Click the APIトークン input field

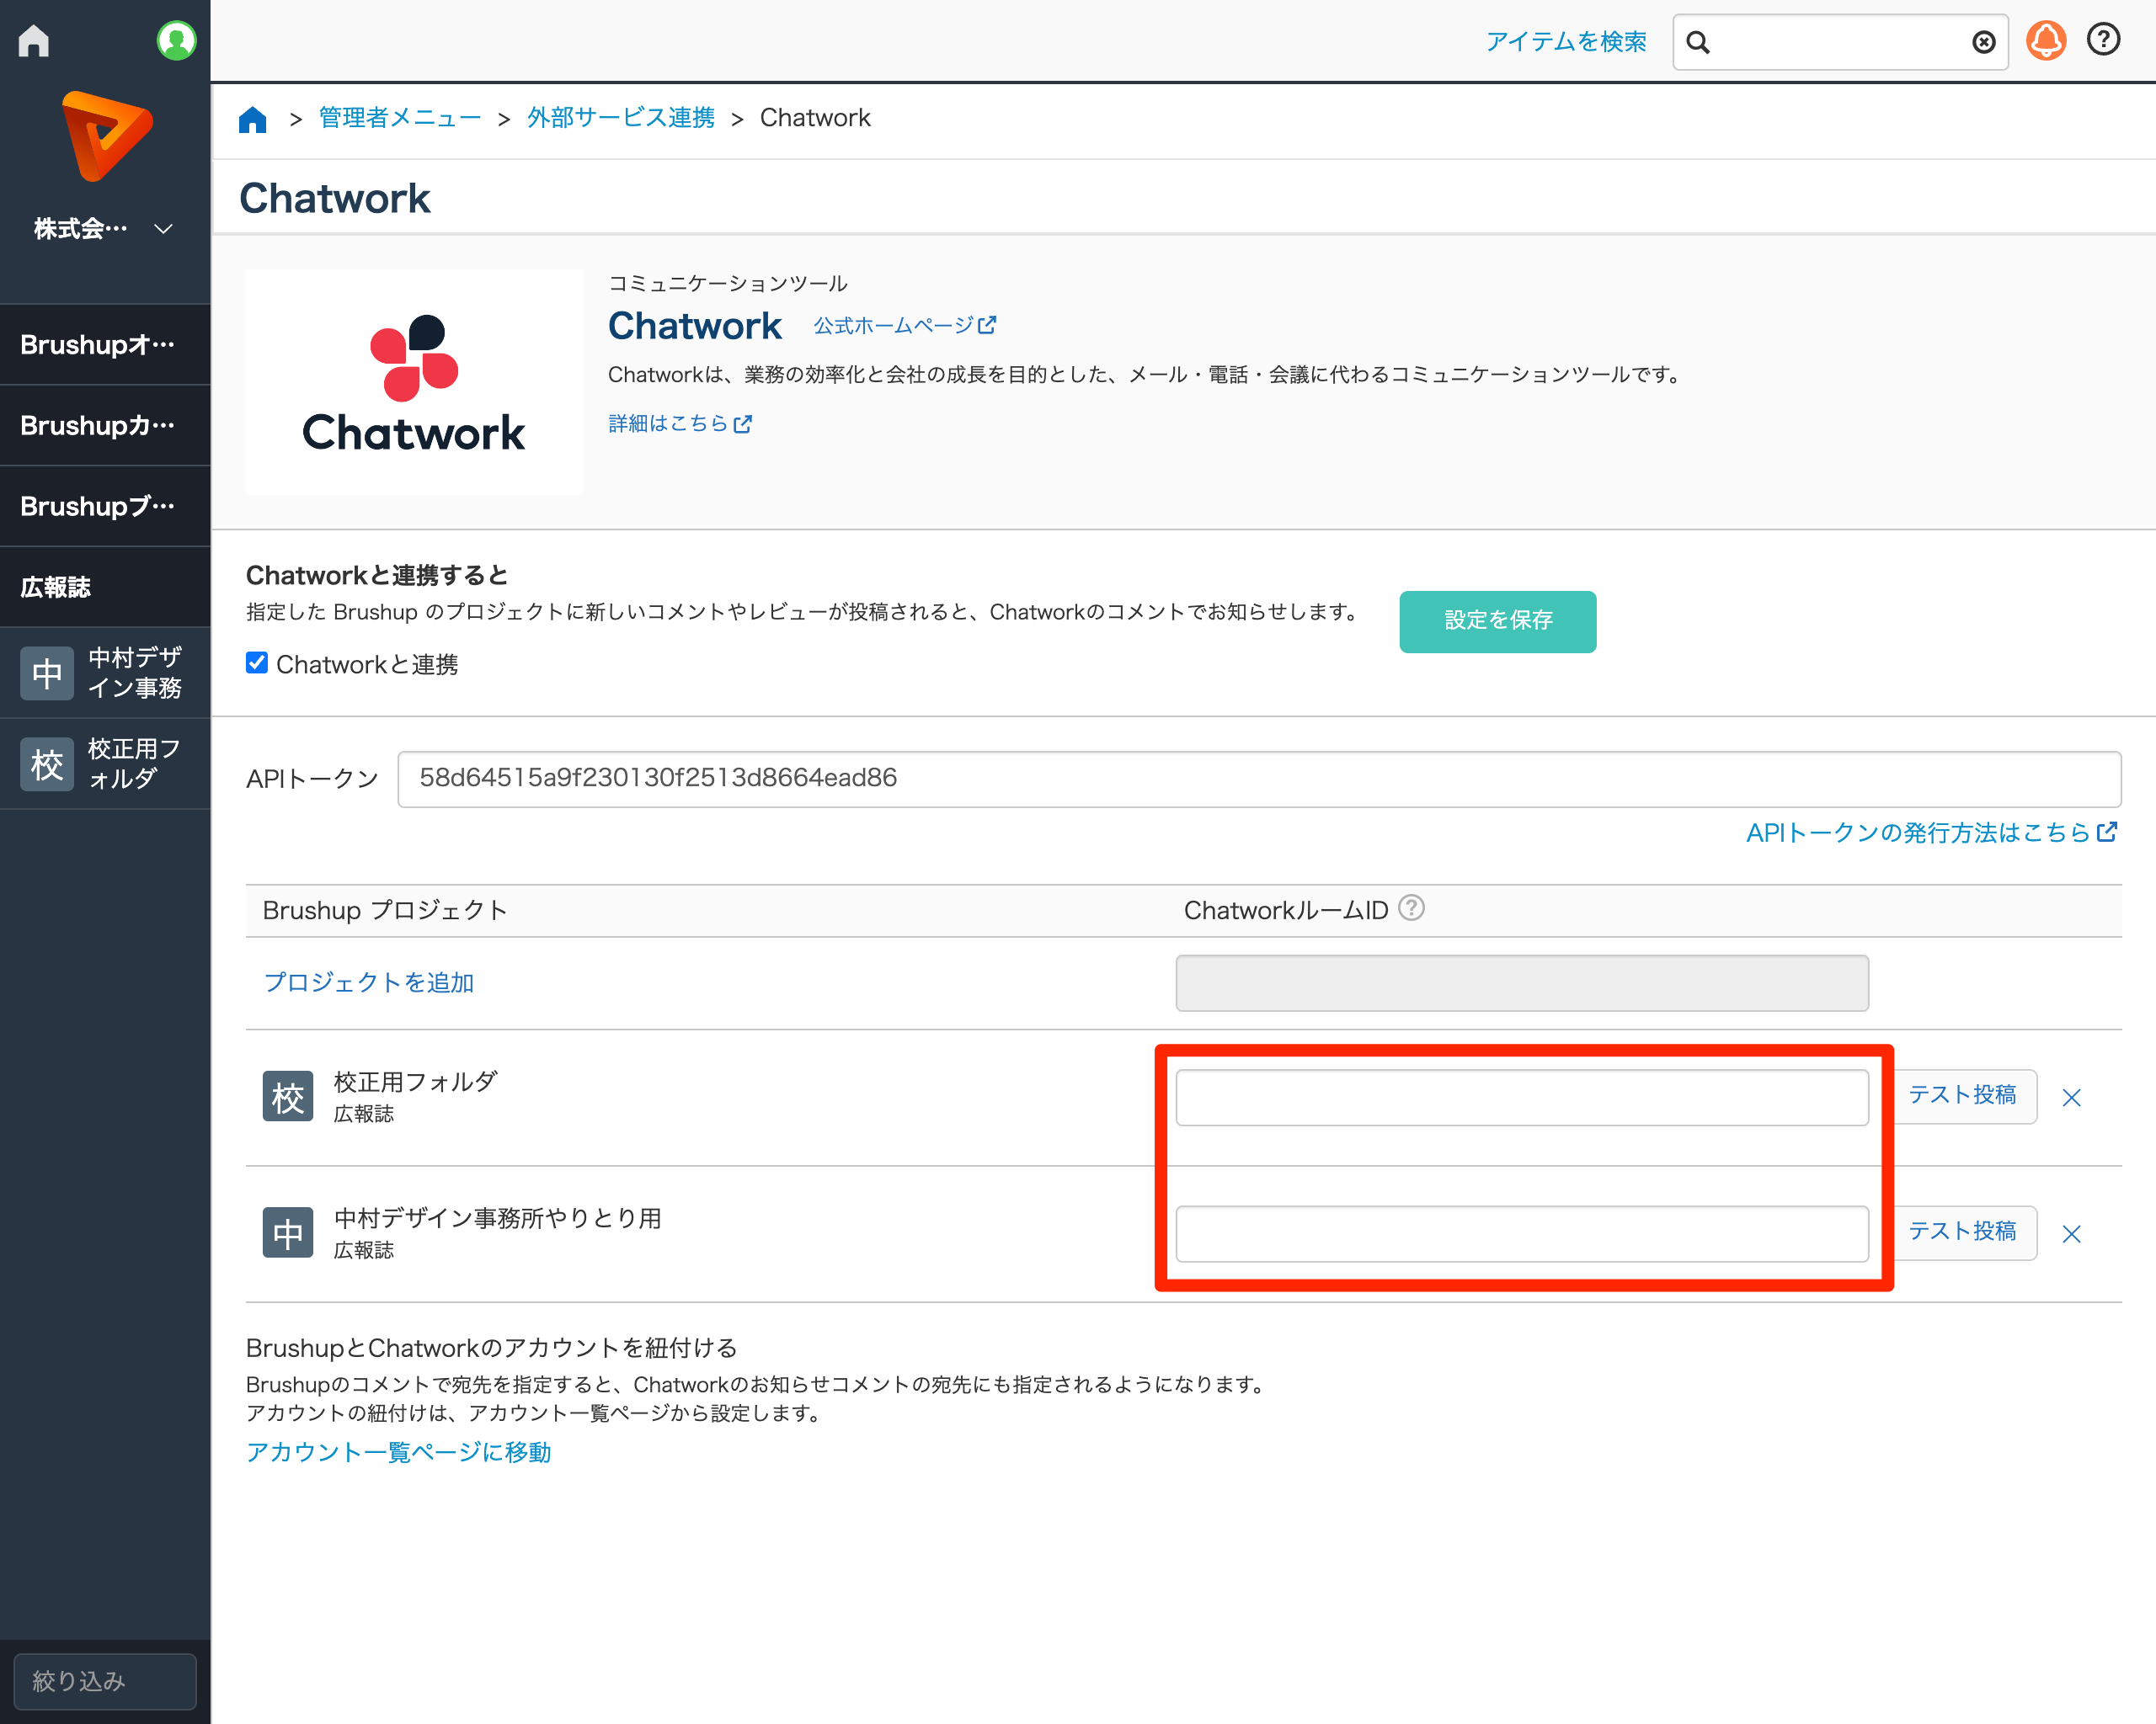pyautogui.click(x=1259, y=779)
